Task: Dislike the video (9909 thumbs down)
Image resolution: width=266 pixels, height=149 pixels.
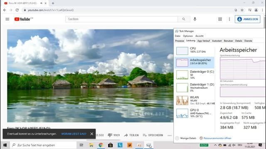Action: pyautogui.click(x=113, y=135)
